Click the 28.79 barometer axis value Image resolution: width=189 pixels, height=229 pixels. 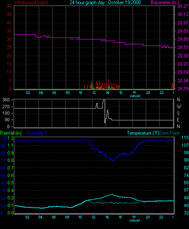click(183, 89)
